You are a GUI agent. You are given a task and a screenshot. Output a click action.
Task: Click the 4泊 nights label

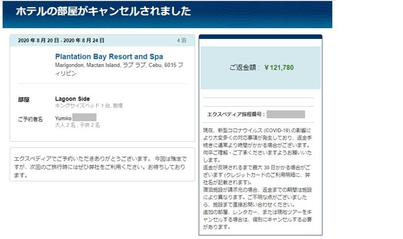(182, 40)
